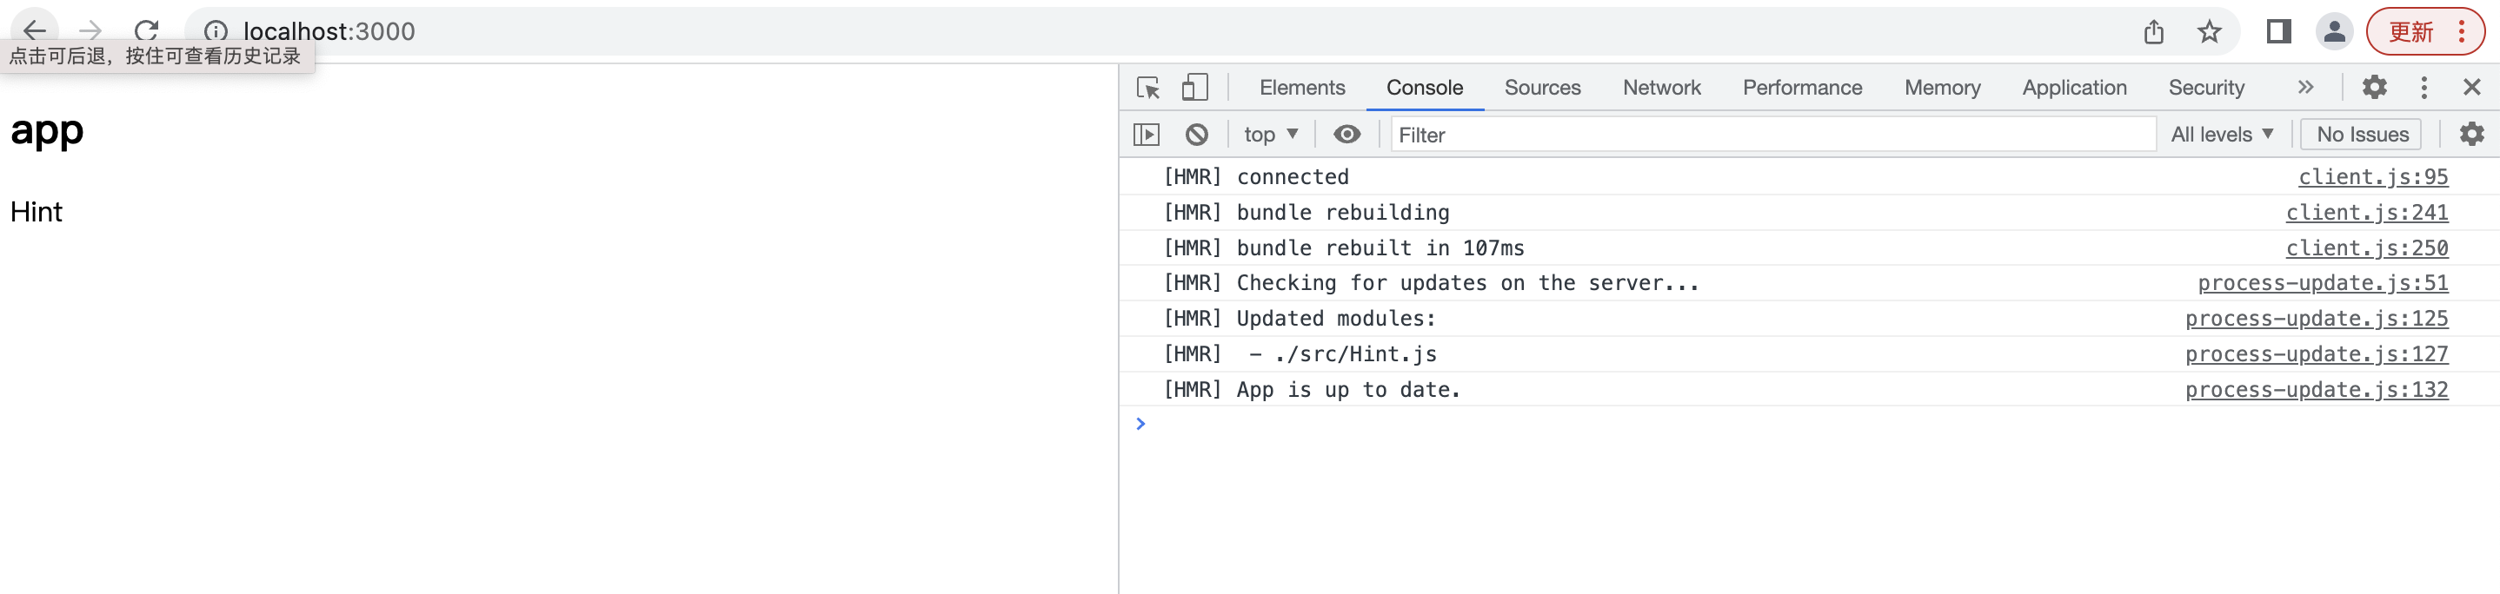
Task: Open client.js:95 source link
Action: tap(2373, 177)
